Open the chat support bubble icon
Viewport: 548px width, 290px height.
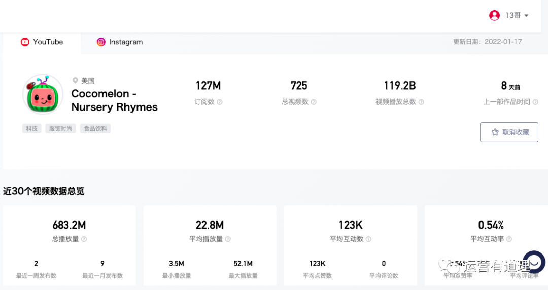pyautogui.click(x=534, y=262)
